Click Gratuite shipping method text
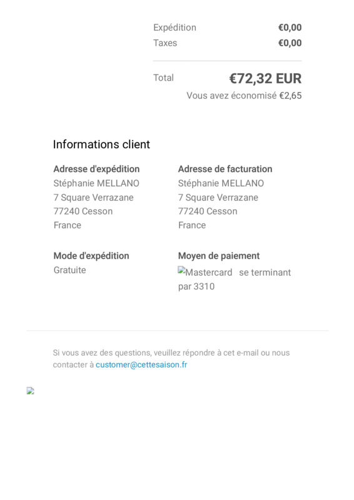This screenshot has height=500, width=354. point(69,270)
